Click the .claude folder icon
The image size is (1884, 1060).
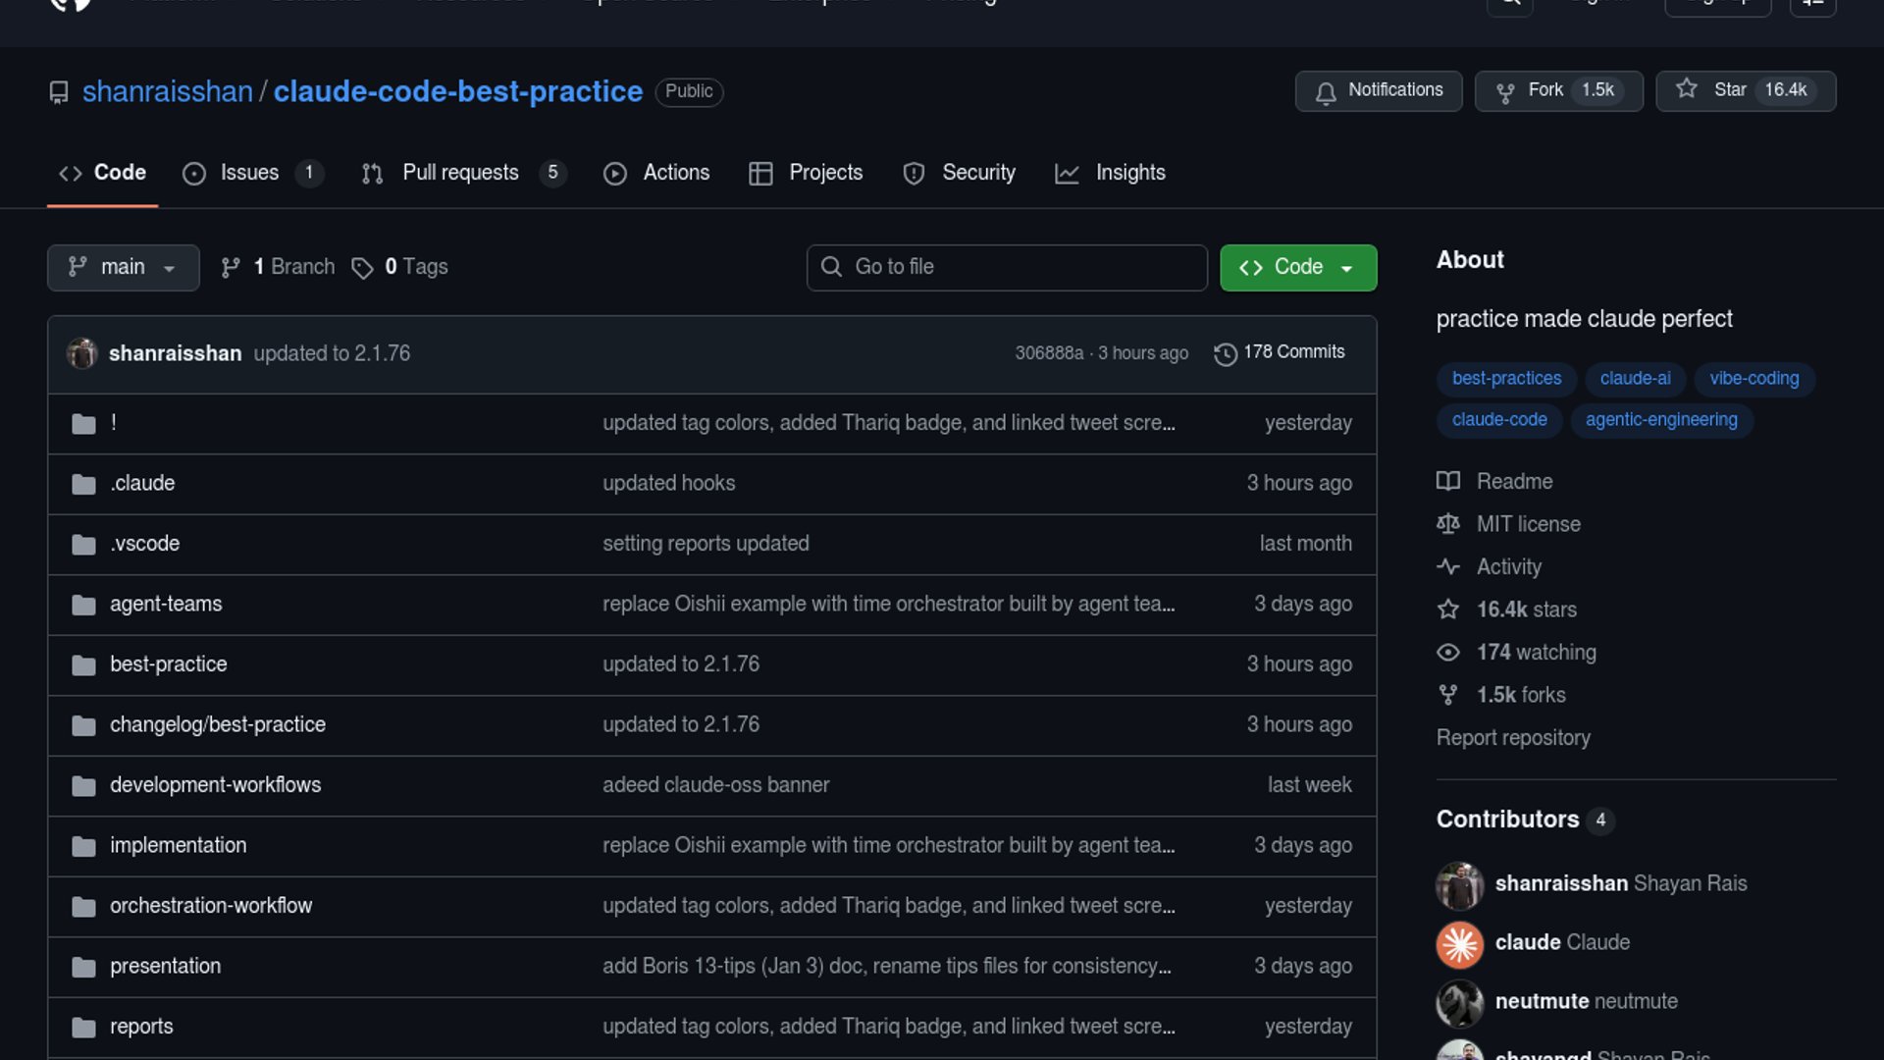(x=83, y=484)
